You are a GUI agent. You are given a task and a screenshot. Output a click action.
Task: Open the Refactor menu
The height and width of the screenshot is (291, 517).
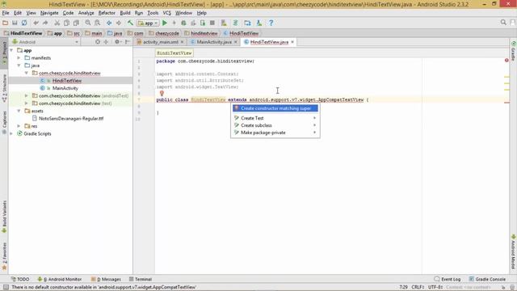(x=107, y=13)
